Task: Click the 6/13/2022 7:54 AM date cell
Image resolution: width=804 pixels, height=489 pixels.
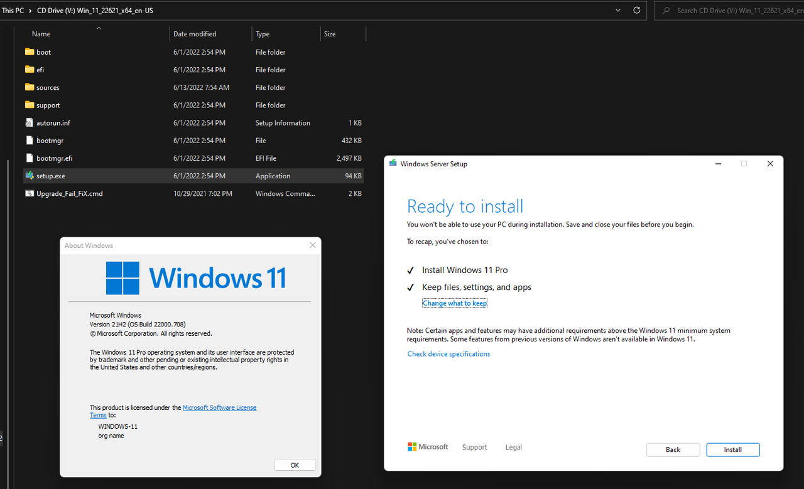Action: click(x=201, y=87)
